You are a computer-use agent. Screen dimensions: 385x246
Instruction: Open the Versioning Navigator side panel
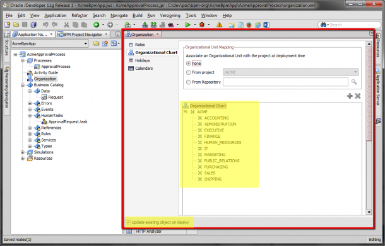click(x=7, y=87)
